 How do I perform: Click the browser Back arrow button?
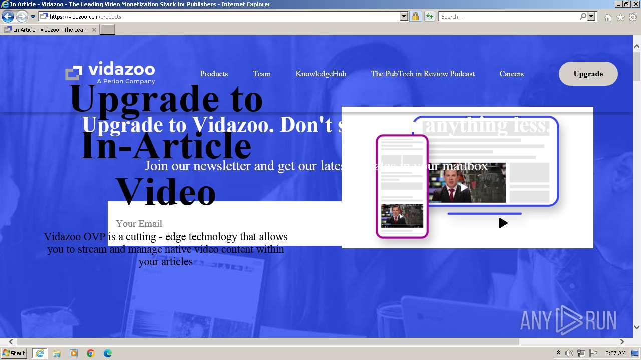pos(8,17)
